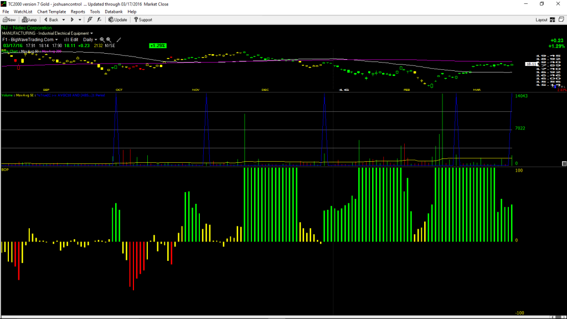Viewport: 567px width, 319px height.
Task: Open the Databank menu
Action: (114, 12)
